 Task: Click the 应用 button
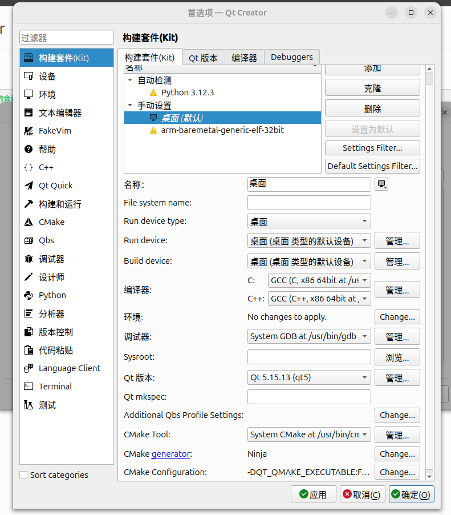[x=313, y=494]
